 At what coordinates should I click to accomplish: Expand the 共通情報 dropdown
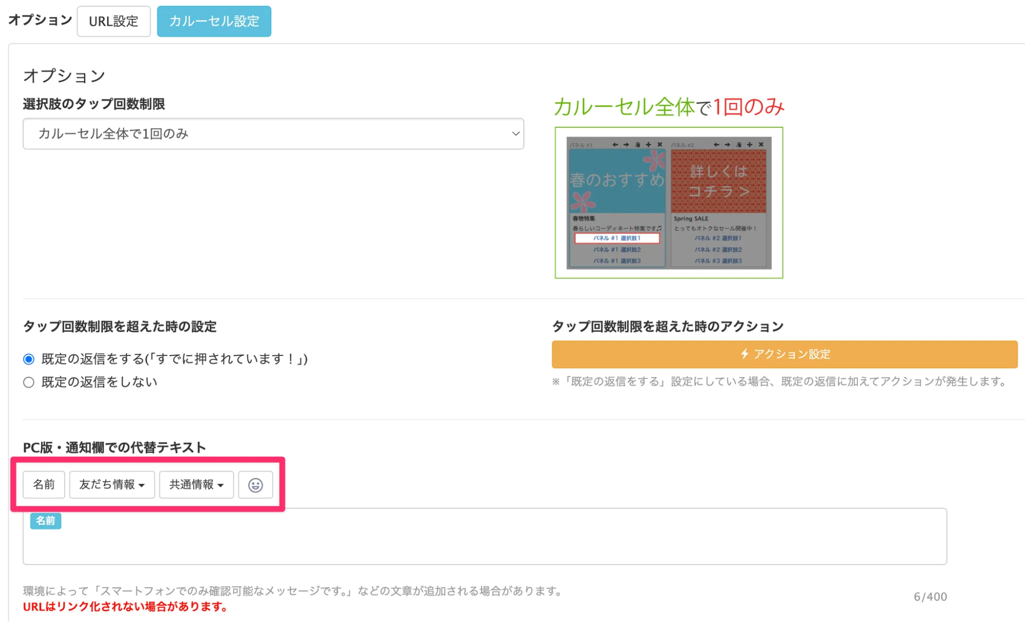tap(196, 485)
